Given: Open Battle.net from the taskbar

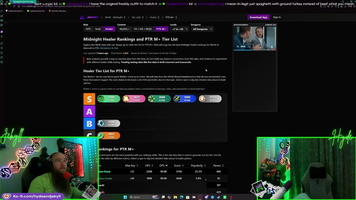Looking at the screenshot, I should click(x=212, y=197).
